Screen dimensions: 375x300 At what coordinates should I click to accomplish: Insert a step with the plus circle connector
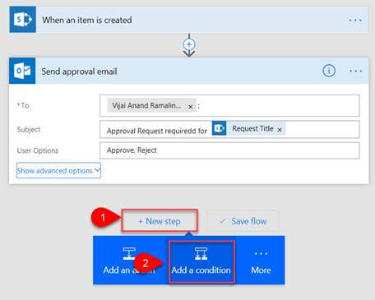(x=189, y=44)
